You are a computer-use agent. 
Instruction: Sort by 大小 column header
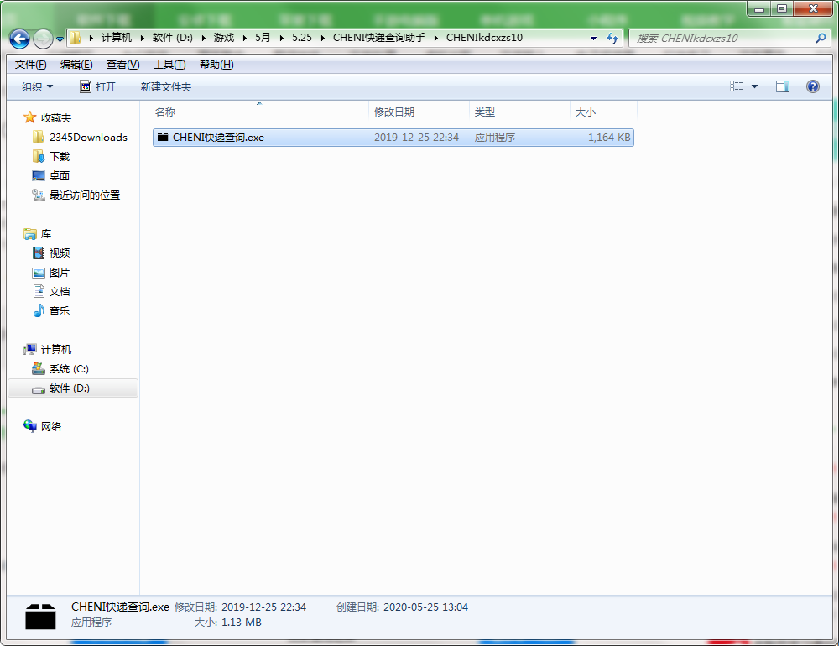pos(603,112)
